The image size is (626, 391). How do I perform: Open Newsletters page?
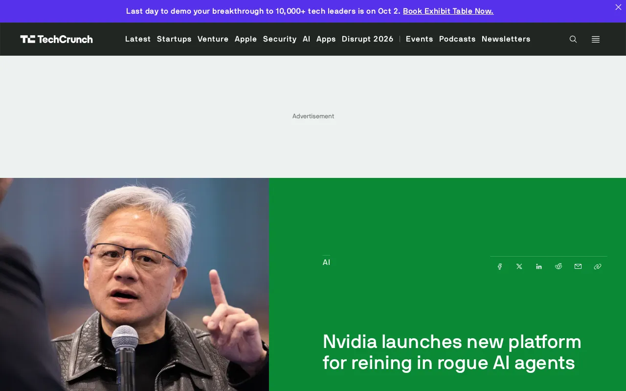pos(506,39)
